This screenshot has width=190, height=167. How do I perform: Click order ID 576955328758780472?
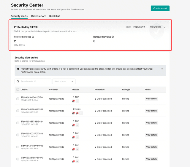pyautogui.click(x=32, y=158)
